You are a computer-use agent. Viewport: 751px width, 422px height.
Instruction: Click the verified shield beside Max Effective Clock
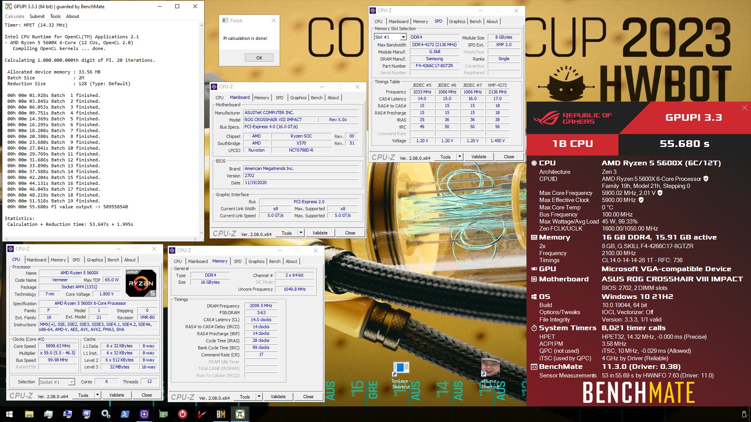click(641, 200)
